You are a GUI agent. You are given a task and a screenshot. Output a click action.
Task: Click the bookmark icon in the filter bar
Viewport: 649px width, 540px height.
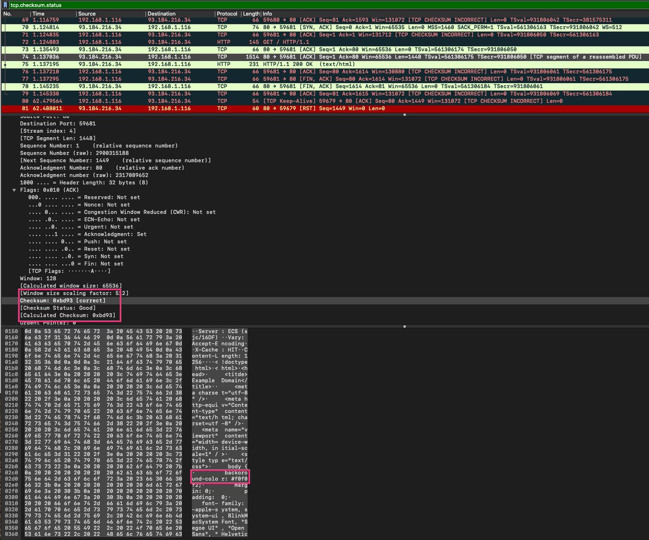click(5, 5)
